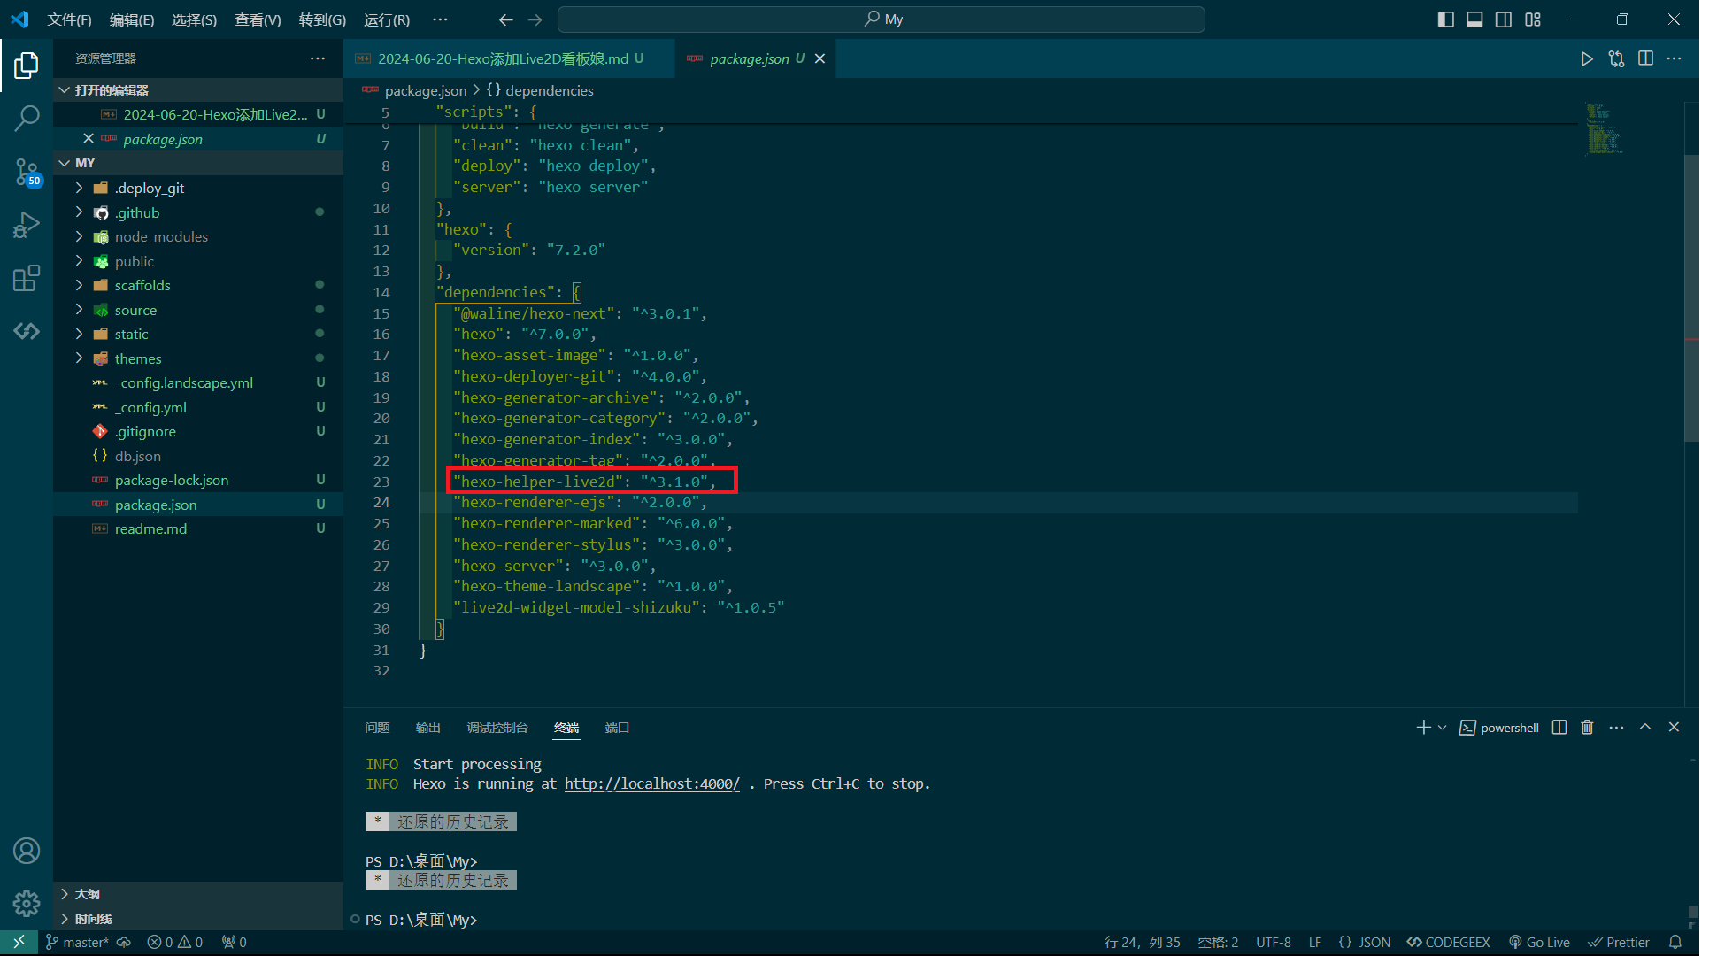Open the Run menu
The width and height of the screenshot is (1717, 956).
387,19
